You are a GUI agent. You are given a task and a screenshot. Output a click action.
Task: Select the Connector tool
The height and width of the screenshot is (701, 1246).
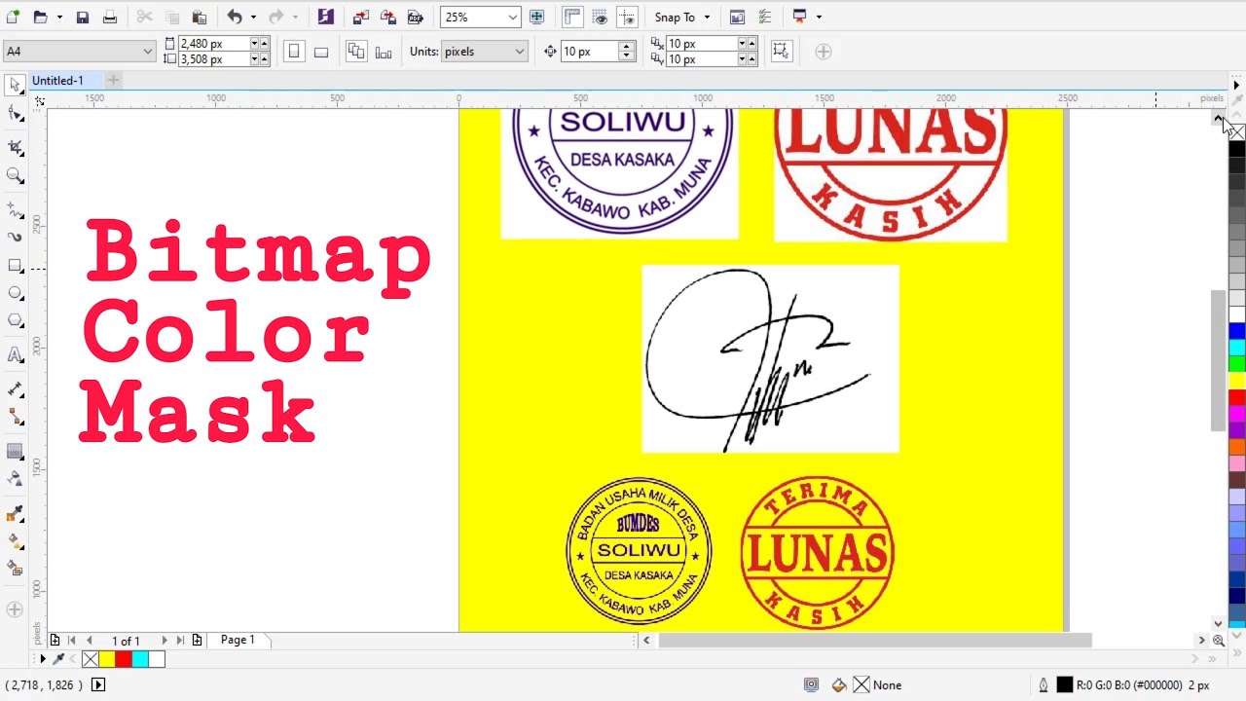point(15,416)
